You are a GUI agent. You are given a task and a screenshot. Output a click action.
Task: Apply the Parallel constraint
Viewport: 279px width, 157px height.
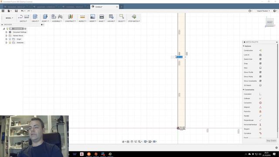click(260, 116)
